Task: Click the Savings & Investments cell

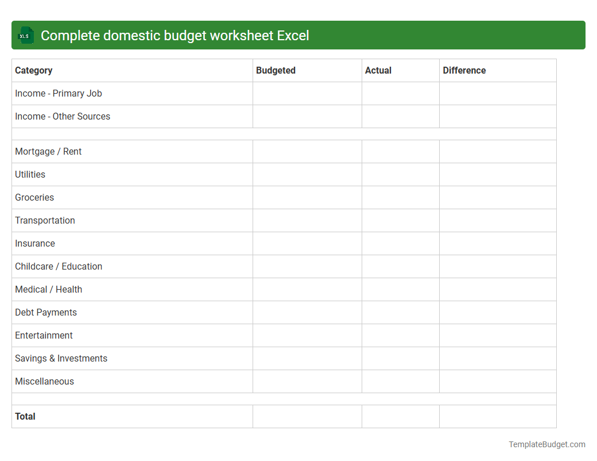Action: point(61,358)
